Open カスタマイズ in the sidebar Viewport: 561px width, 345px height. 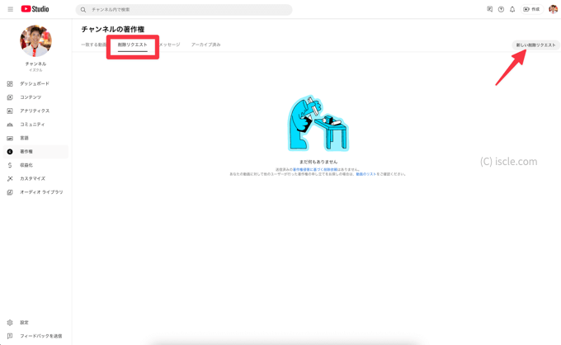point(32,178)
